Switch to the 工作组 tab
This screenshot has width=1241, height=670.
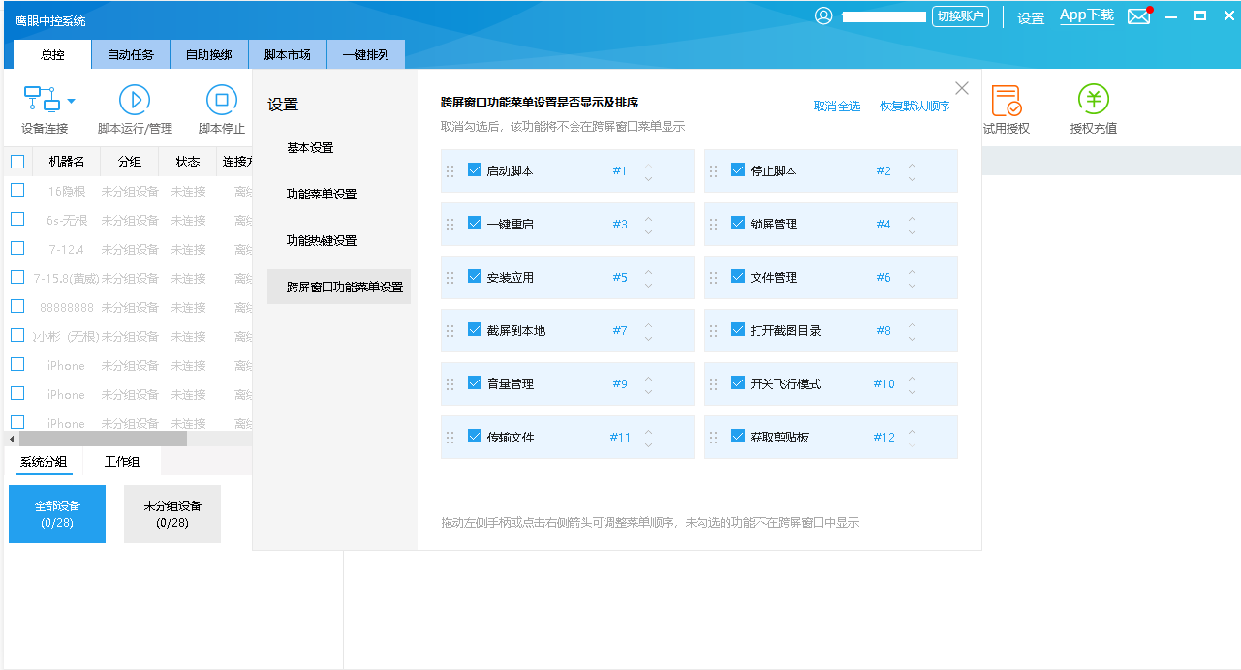[122, 462]
